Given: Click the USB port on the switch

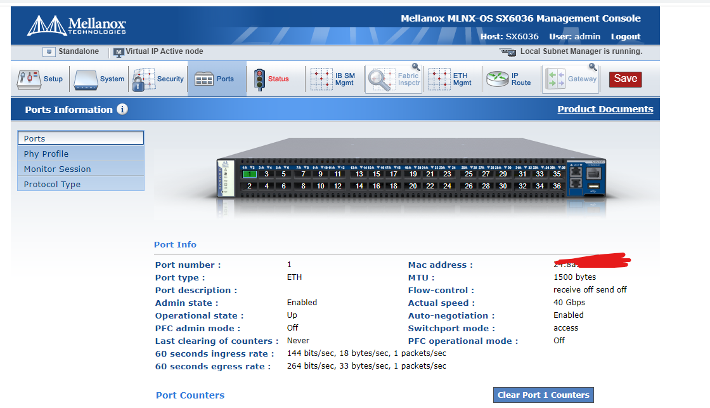Looking at the screenshot, I should click(x=593, y=187).
